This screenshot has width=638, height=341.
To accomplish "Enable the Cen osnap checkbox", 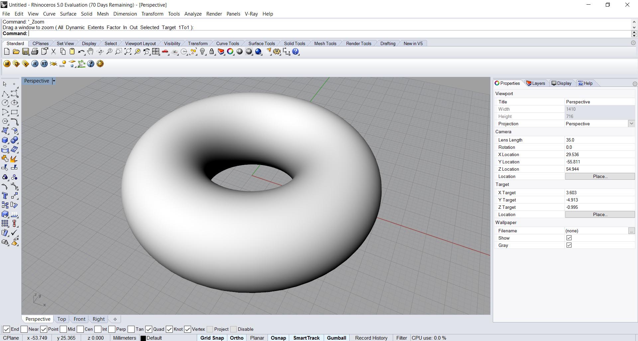I will click(x=80, y=329).
